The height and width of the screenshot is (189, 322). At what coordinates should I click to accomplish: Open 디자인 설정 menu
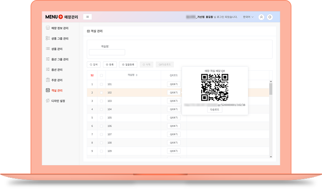[x=58, y=101]
